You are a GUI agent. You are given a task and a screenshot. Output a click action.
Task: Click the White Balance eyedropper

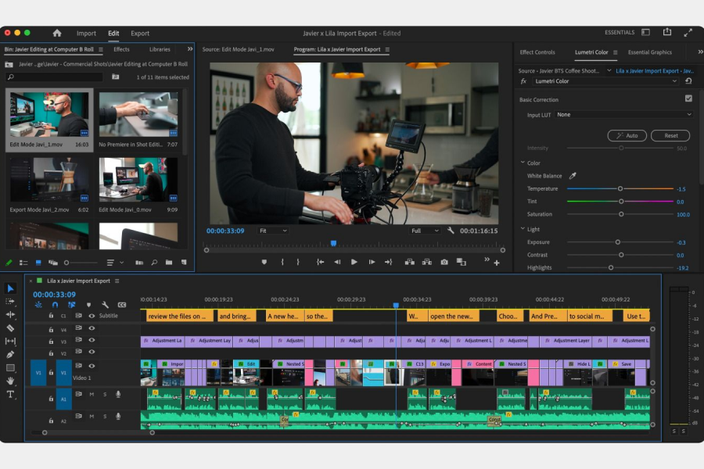pyautogui.click(x=573, y=176)
